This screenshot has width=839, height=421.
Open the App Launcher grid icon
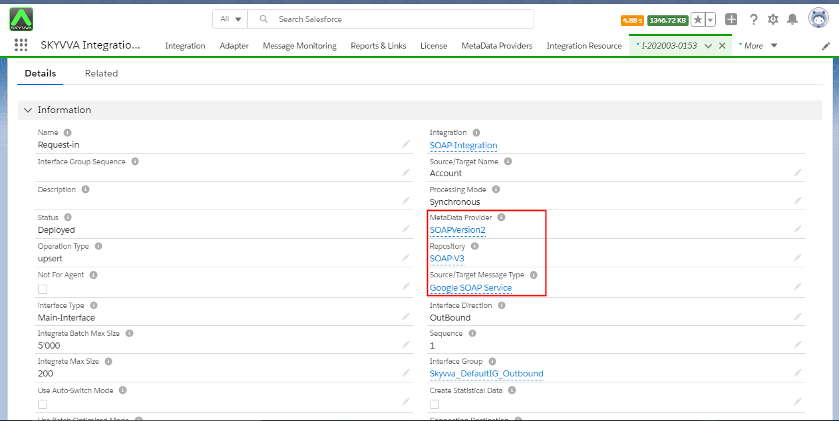[21, 45]
